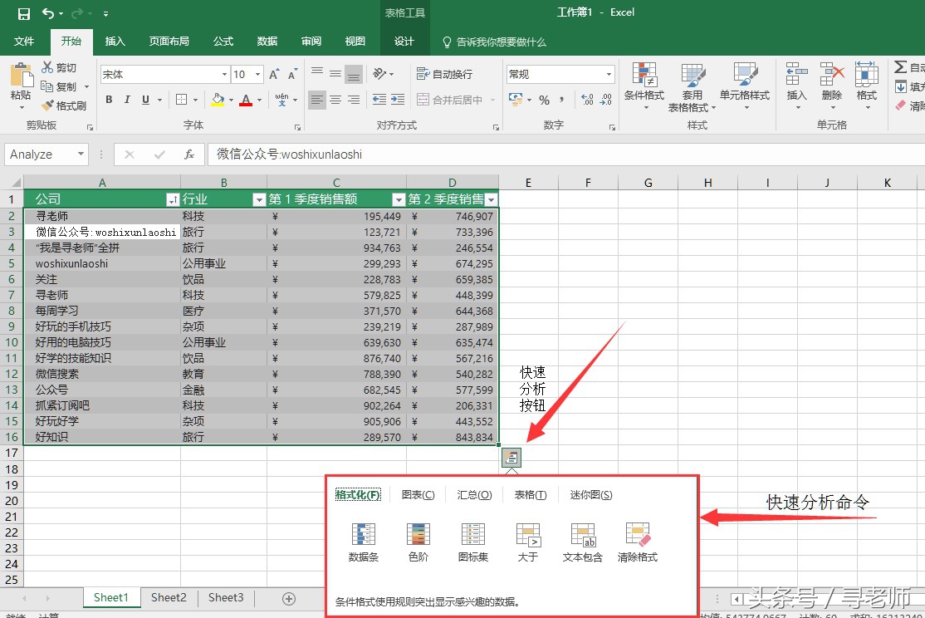This screenshot has width=925, height=618.
Task: Open the number format 常规 dropdown
Action: coord(609,75)
